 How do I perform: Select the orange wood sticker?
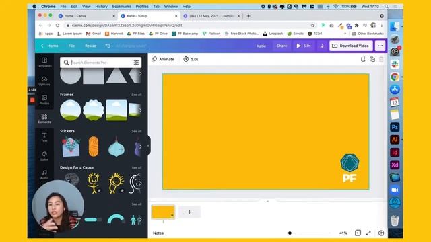tap(94, 147)
